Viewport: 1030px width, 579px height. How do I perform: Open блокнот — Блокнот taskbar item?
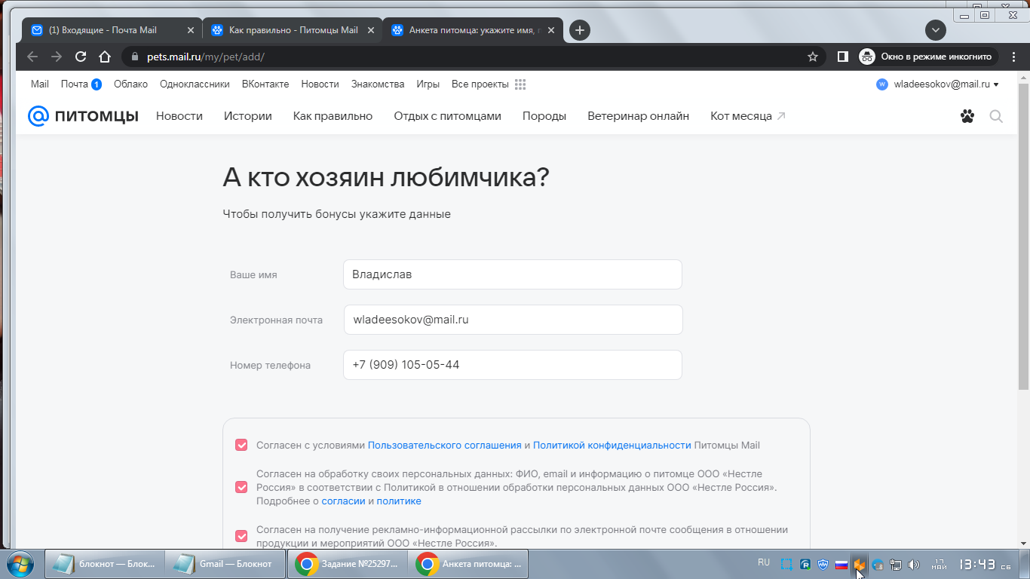coord(105,564)
